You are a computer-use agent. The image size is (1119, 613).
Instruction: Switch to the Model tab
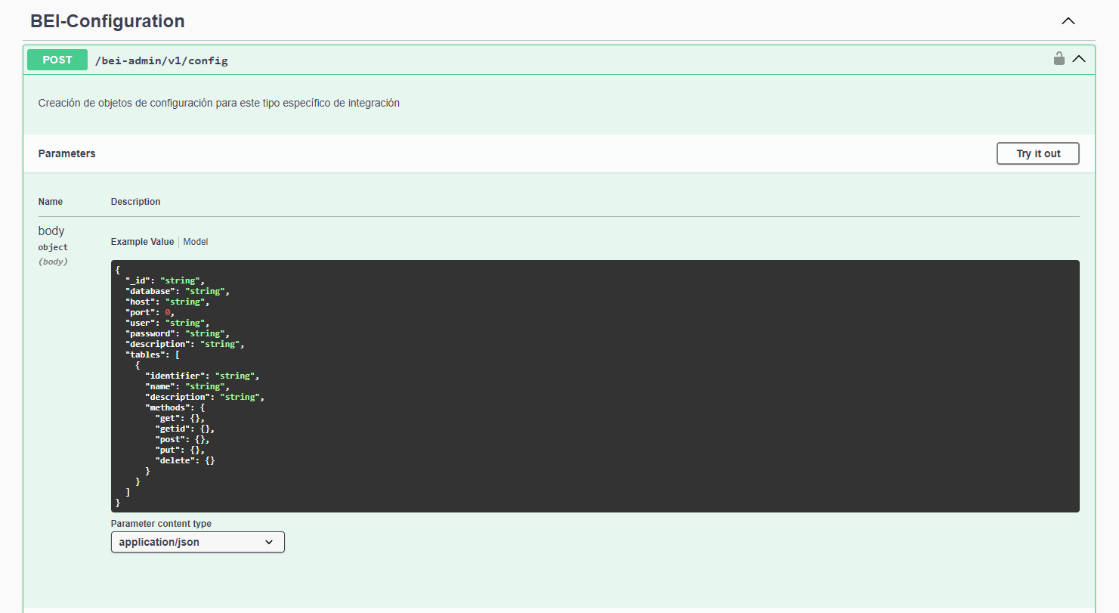pyautogui.click(x=195, y=241)
